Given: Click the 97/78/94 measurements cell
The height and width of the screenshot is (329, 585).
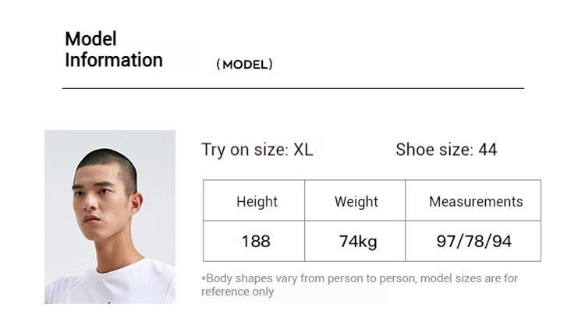Looking at the screenshot, I should tap(473, 241).
